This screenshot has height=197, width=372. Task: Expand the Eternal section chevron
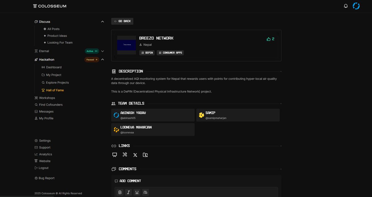[103, 51]
